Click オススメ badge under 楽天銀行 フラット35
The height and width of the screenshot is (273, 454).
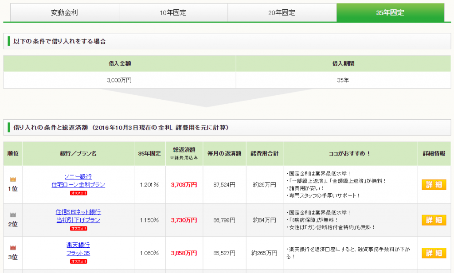[x=78, y=261]
